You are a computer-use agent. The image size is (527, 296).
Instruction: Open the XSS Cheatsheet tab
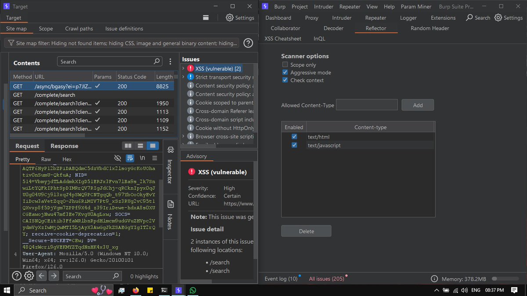[283, 39]
